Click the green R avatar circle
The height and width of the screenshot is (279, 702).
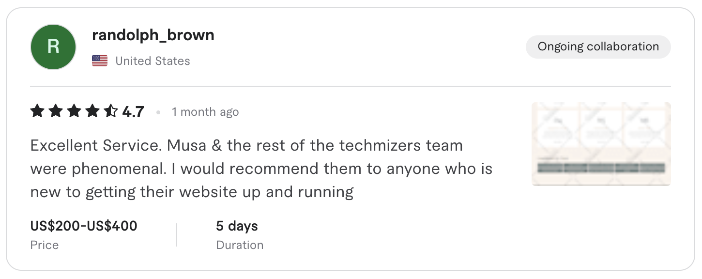[x=53, y=47]
